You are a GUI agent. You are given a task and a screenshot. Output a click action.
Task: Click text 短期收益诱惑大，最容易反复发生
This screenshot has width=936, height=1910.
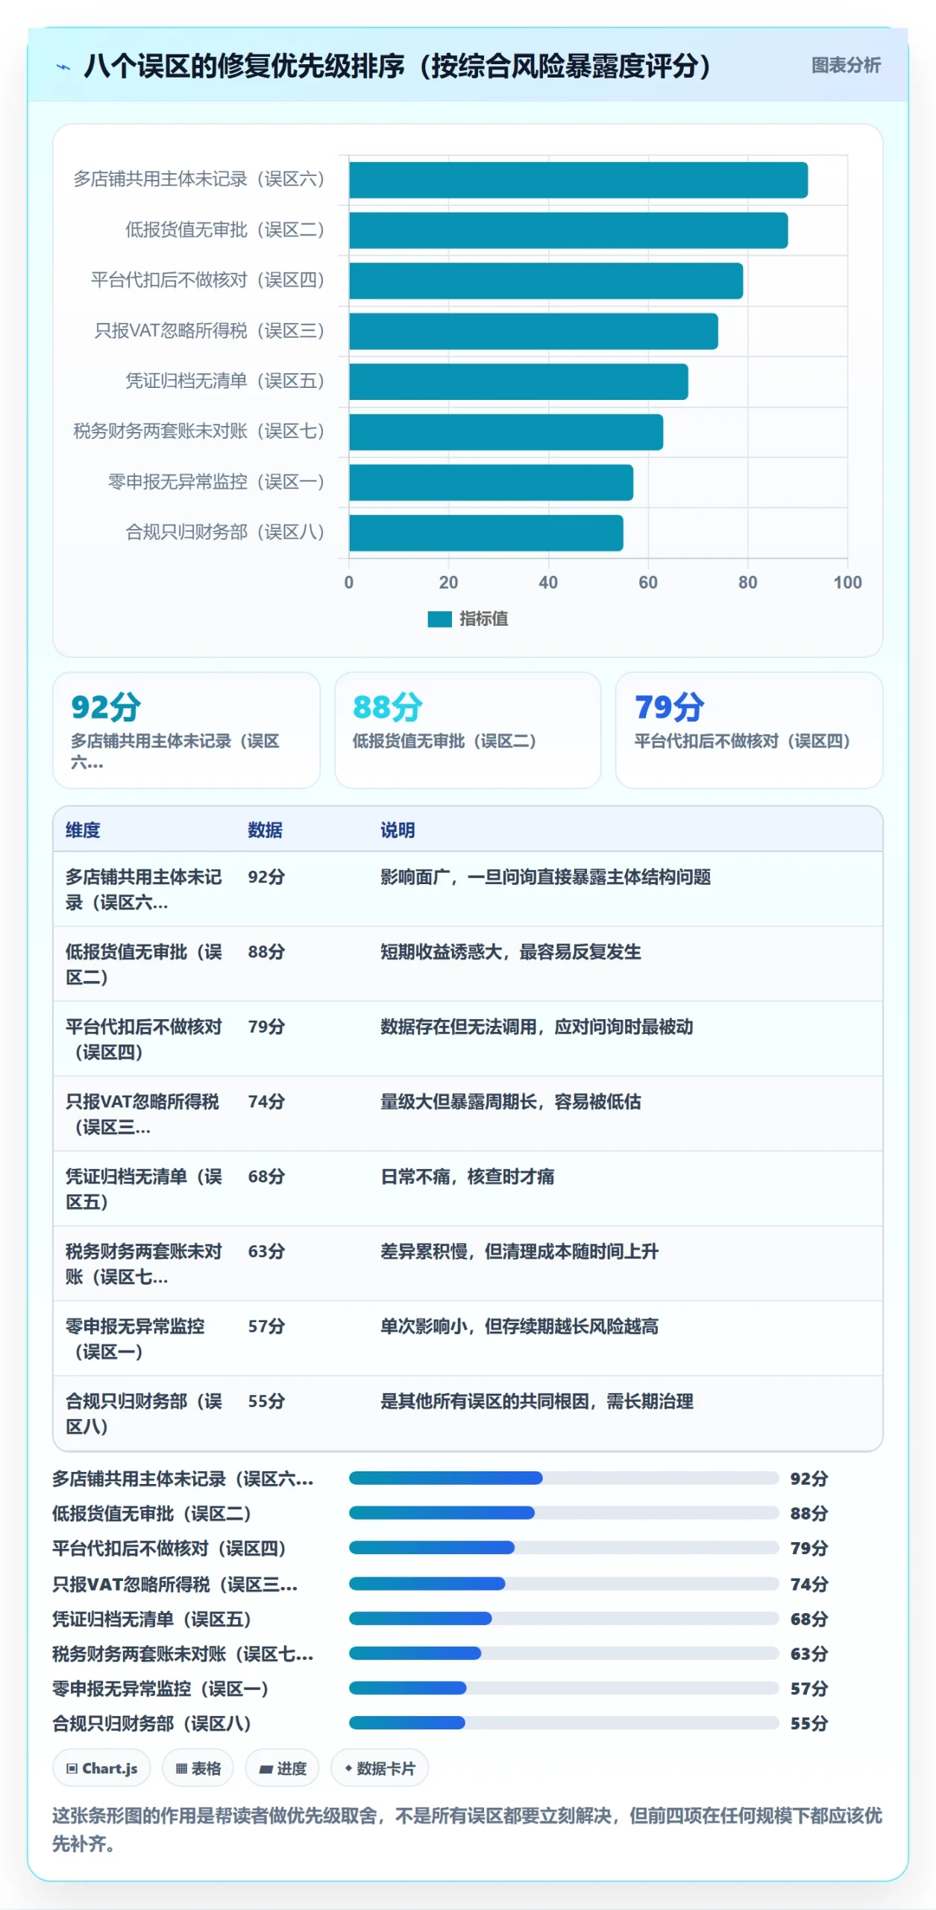pyautogui.click(x=511, y=951)
